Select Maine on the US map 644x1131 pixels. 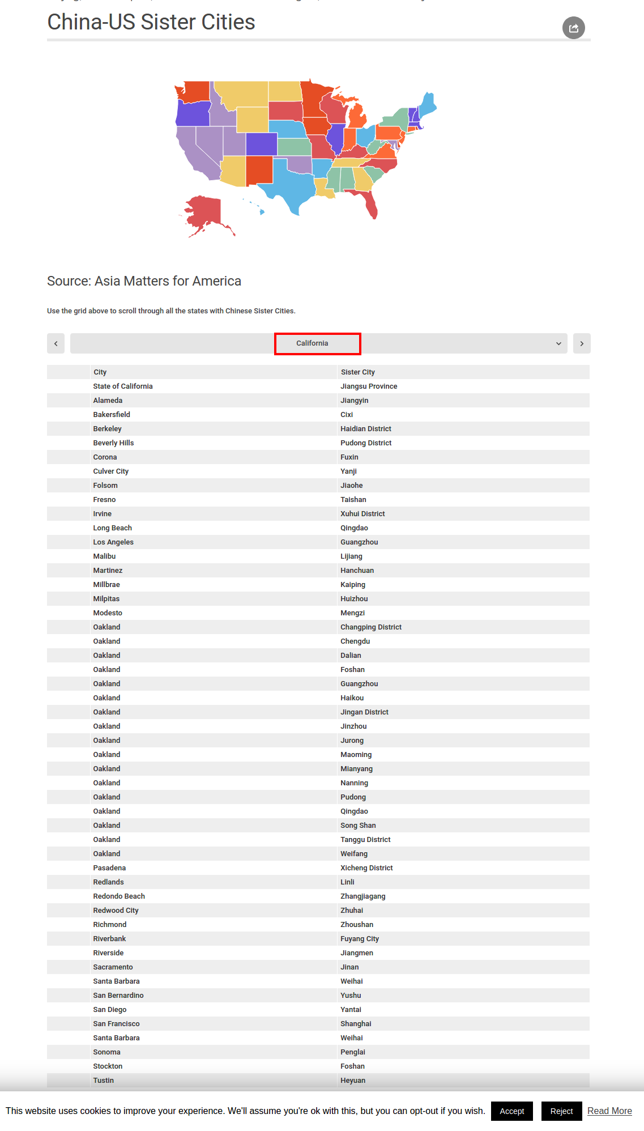coord(427,105)
